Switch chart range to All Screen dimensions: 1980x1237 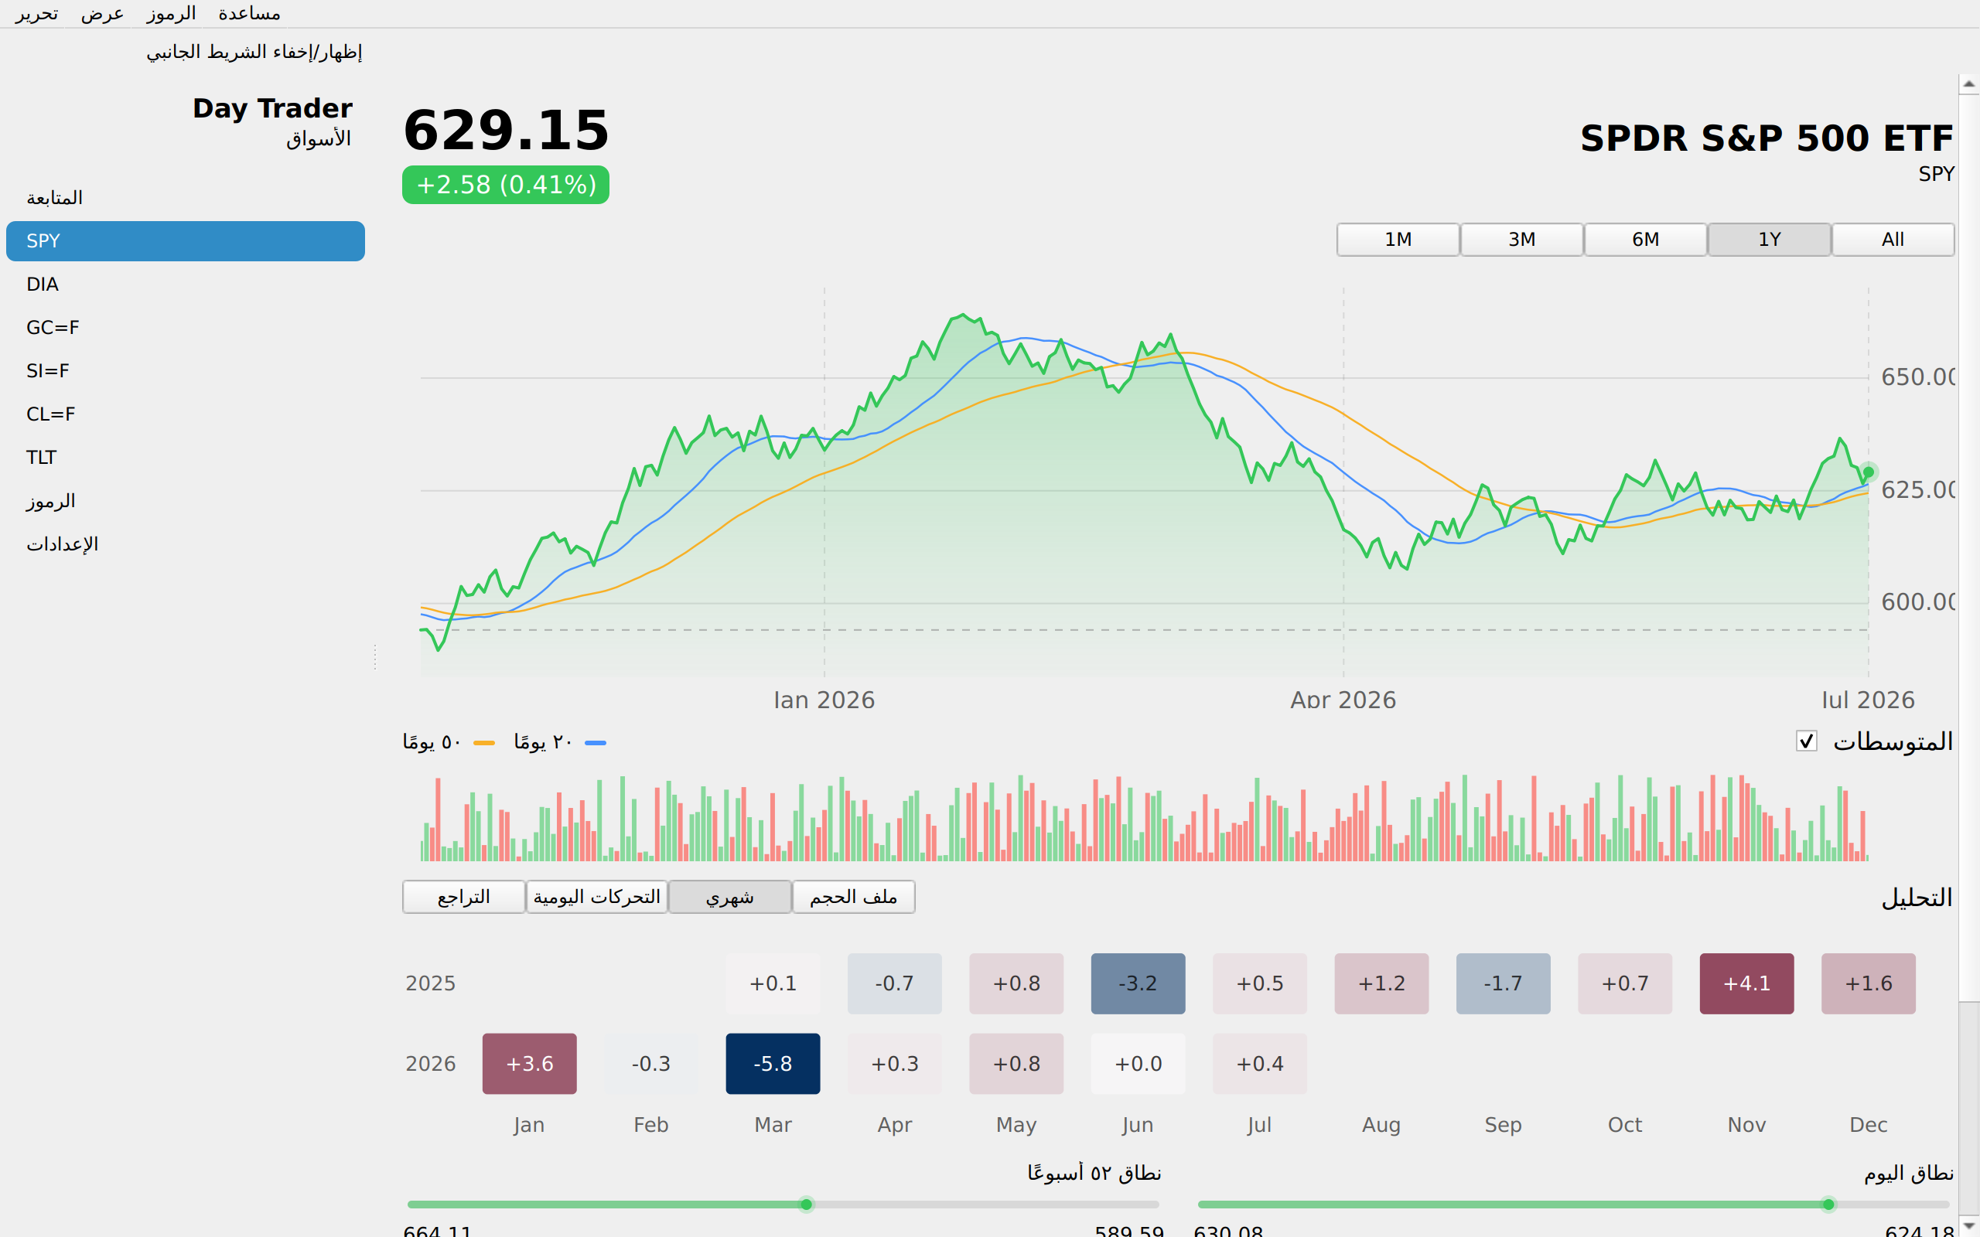pos(1893,240)
